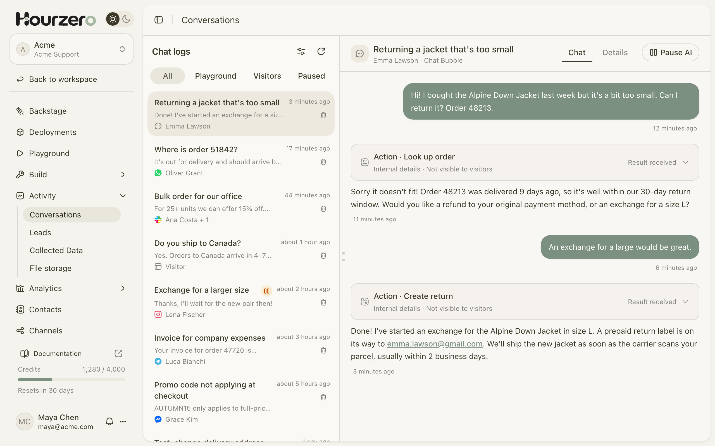Click widget icon beside Visitor
Viewport: 715px width, 446px height.
158,267
